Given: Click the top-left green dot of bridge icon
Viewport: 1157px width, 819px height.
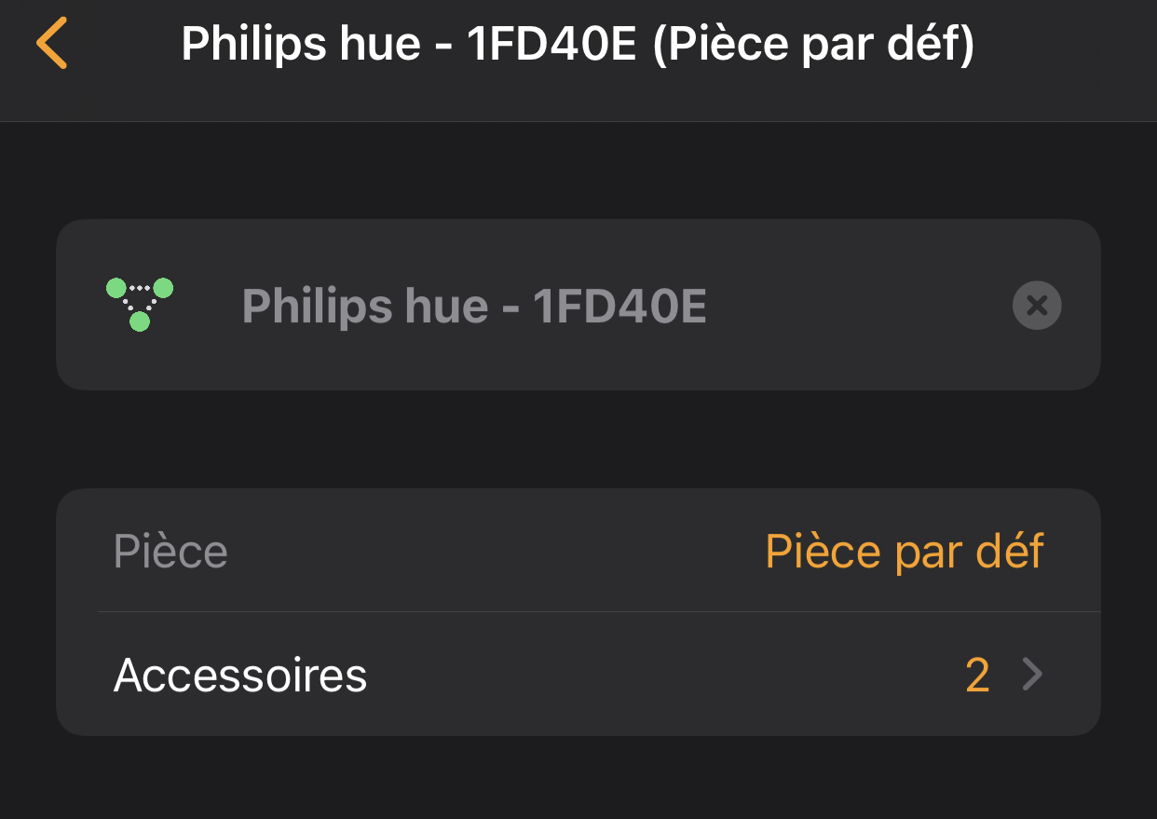Looking at the screenshot, I should pos(116,288).
